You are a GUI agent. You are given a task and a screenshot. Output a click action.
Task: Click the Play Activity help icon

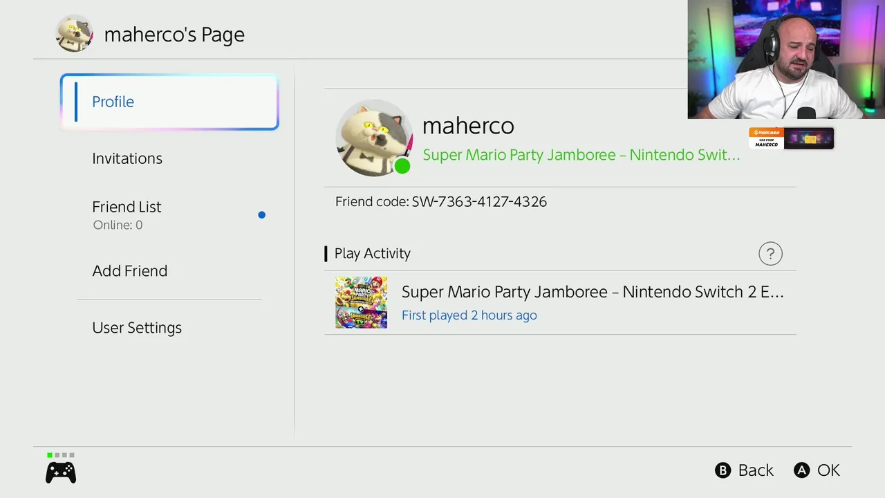point(770,254)
